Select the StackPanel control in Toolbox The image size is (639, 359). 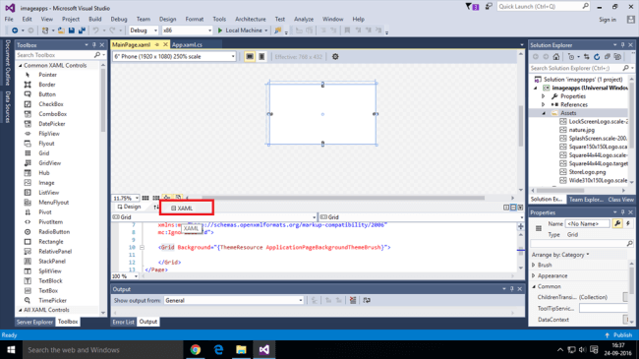pos(52,261)
